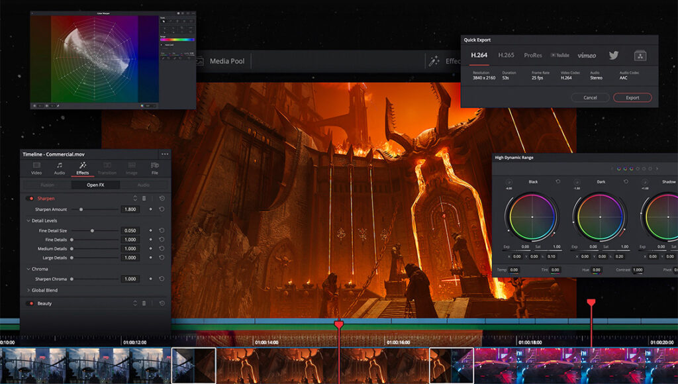This screenshot has width=678, height=384.
Task: Toggle the Sharpen effect on/off switch
Action: point(30,199)
